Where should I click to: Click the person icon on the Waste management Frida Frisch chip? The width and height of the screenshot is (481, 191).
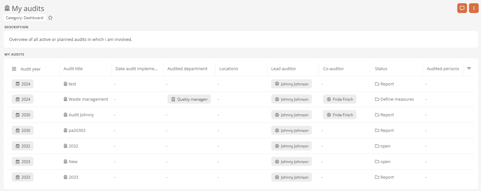click(x=329, y=99)
